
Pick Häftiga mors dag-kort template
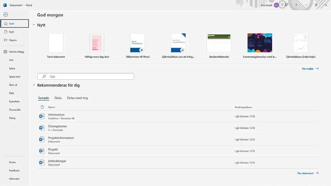pos(97,46)
